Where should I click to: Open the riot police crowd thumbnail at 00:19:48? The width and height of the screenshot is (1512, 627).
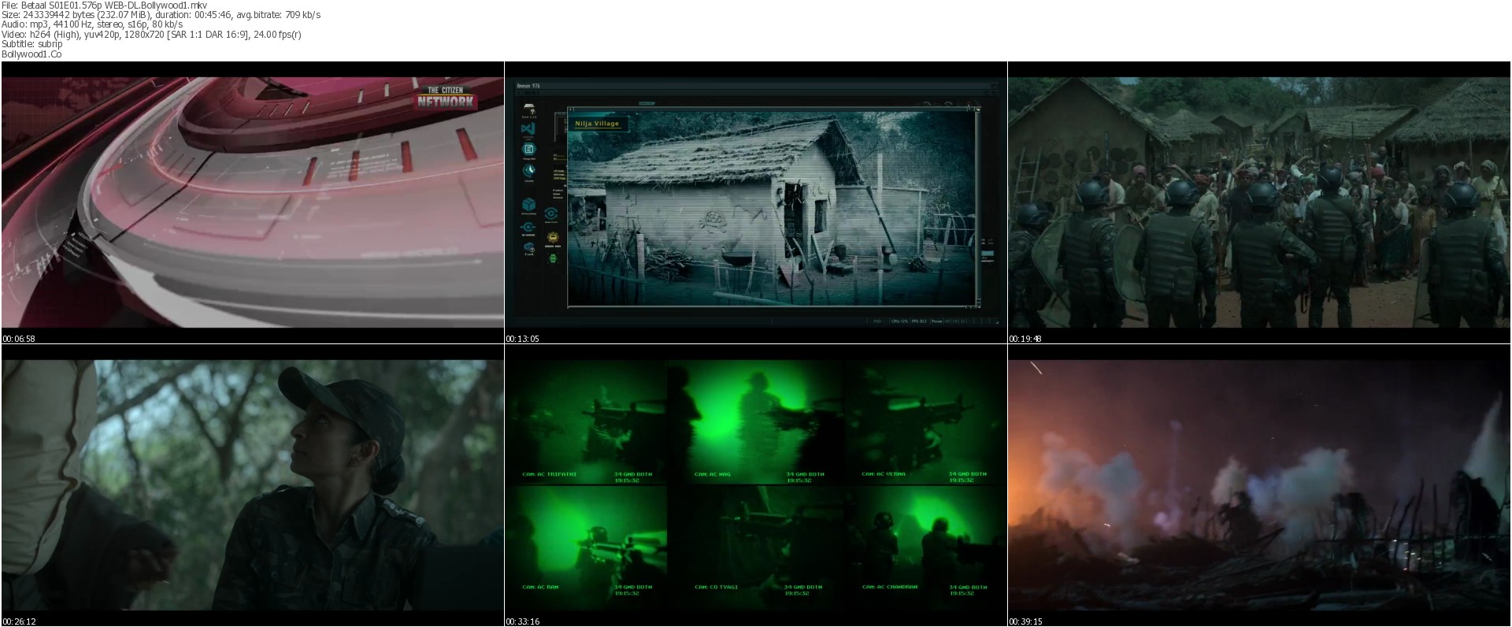pos(1259,202)
